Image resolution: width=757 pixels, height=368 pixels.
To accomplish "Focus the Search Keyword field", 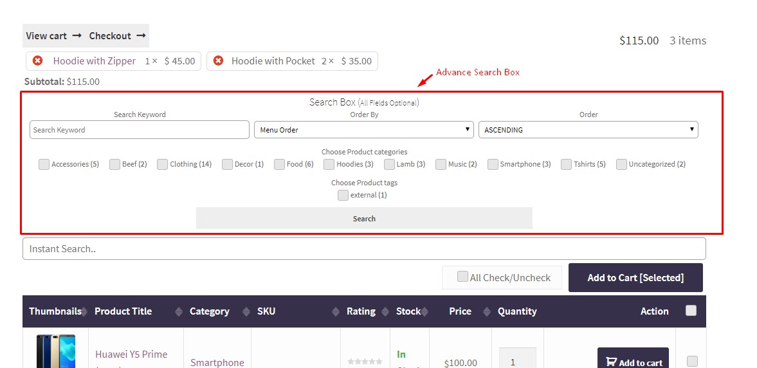I will (x=140, y=130).
